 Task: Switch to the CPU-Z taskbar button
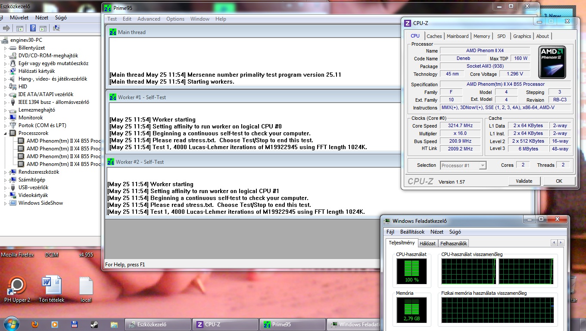tap(225, 325)
